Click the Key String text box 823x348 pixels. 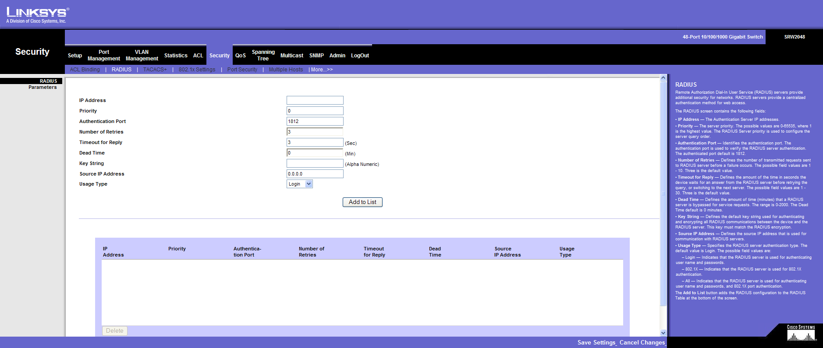[315, 163]
